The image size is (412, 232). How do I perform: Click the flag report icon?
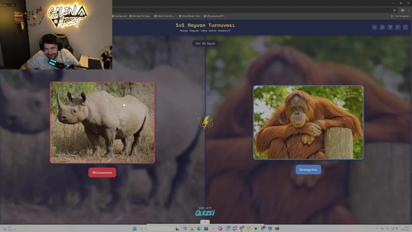click(x=398, y=27)
